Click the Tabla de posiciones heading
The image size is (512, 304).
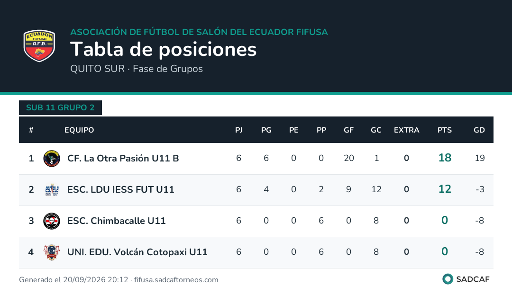(x=163, y=49)
